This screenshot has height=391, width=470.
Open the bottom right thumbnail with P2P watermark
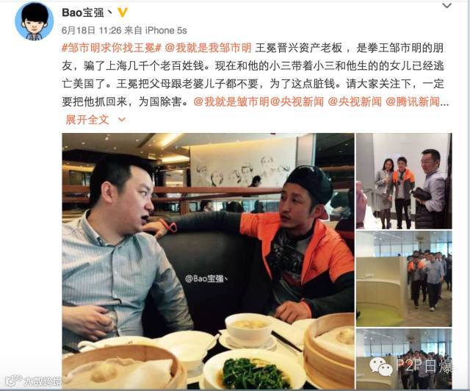pyautogui.click(x=404, y=359)
